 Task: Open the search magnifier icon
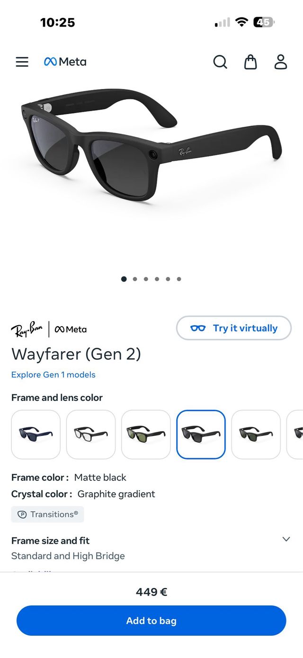pos(220,62)
